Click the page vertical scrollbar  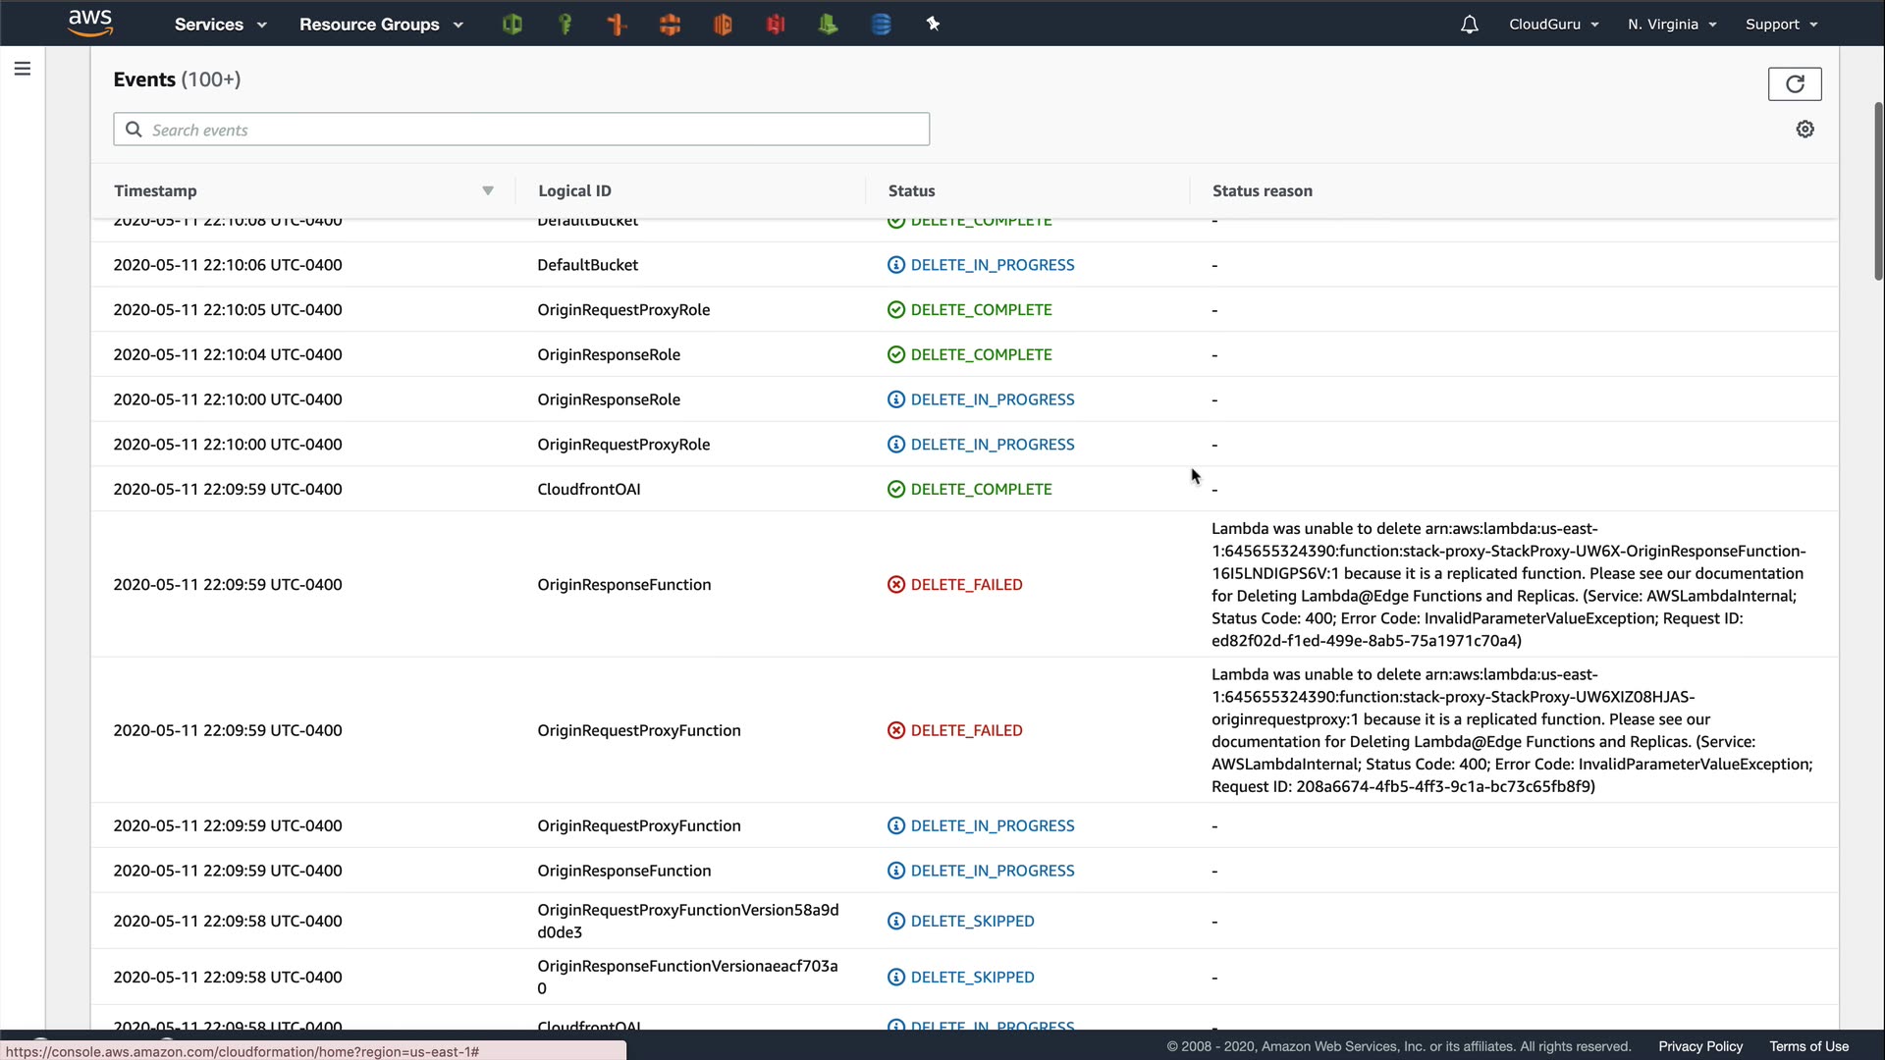(1877, 191)
